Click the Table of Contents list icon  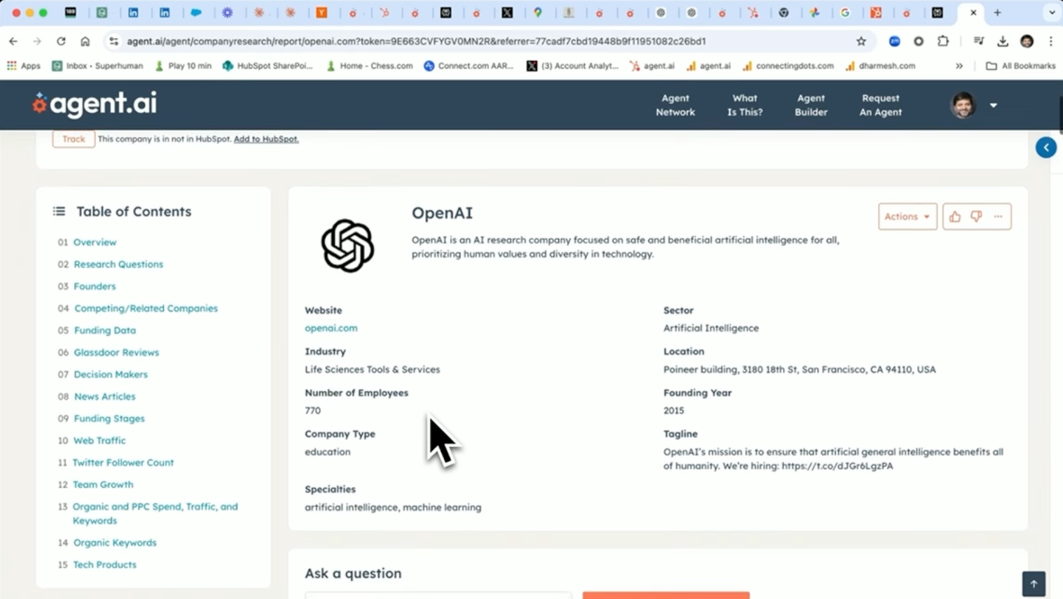pyautogui.click(x=59, y=211)
